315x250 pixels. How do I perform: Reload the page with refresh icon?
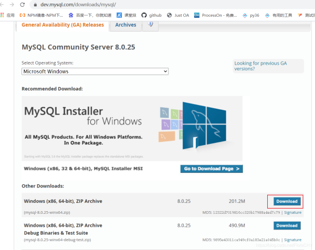click(x=23, y=5)
